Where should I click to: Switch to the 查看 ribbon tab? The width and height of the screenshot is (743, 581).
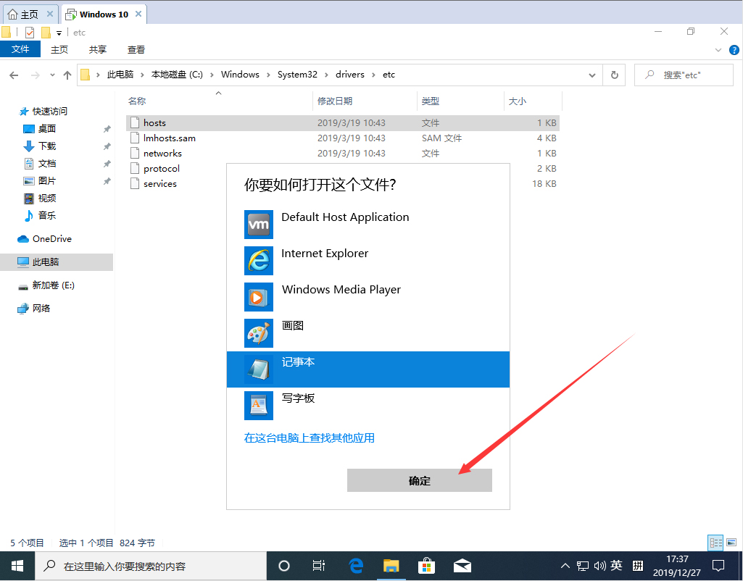point(137,49)
